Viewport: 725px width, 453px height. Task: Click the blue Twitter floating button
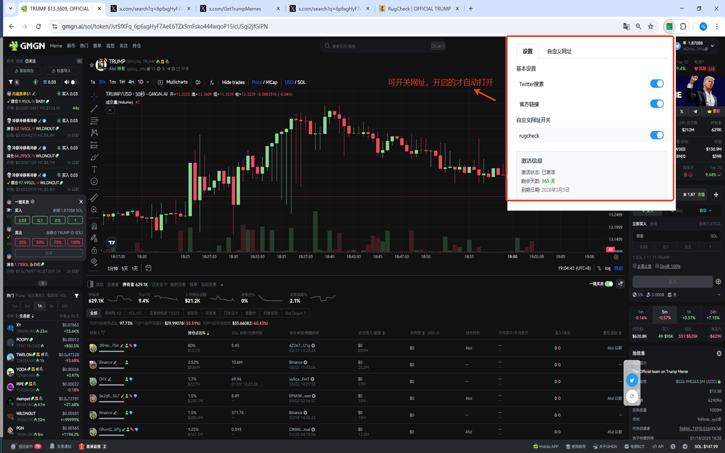point(632,381)
